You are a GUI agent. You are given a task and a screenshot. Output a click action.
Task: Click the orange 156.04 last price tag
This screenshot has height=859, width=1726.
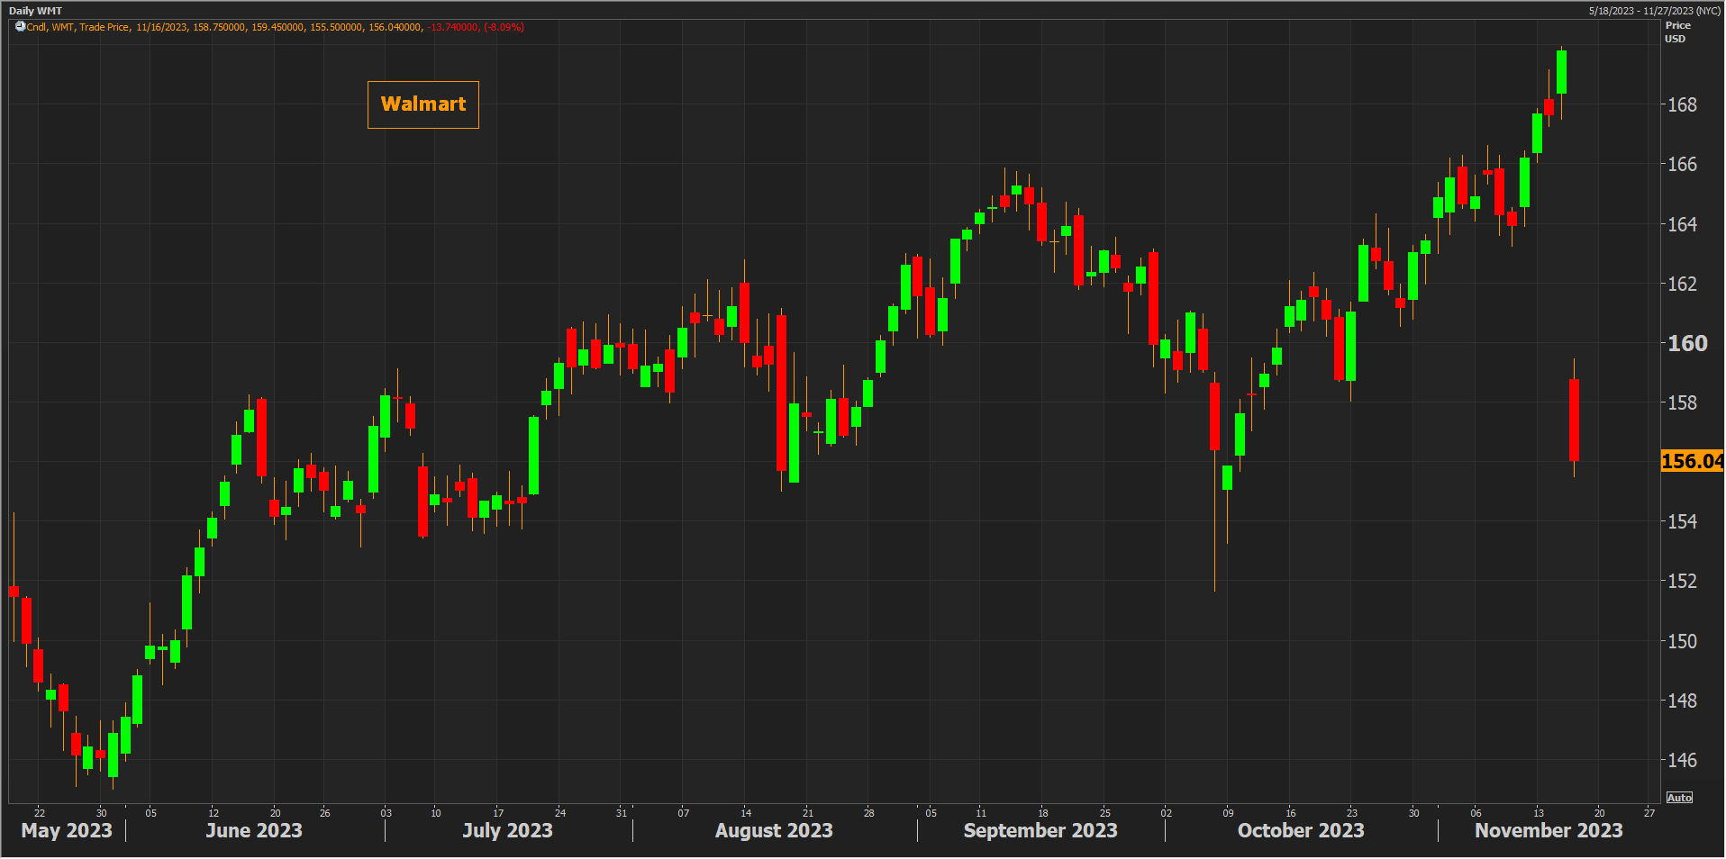[1691, 461]
